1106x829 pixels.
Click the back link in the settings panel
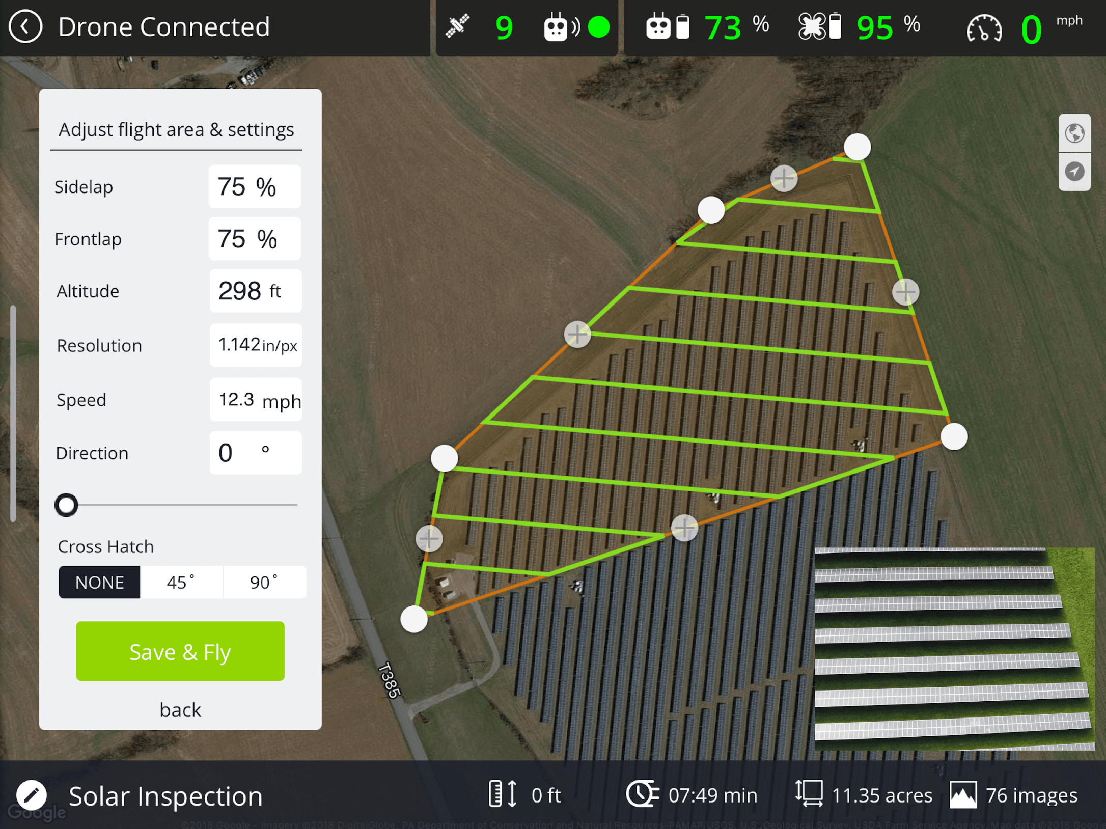(x=180, y=710)
